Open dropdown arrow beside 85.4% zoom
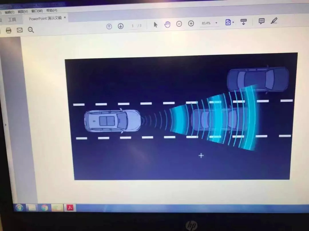309x231 pixels. coord(216,23)
